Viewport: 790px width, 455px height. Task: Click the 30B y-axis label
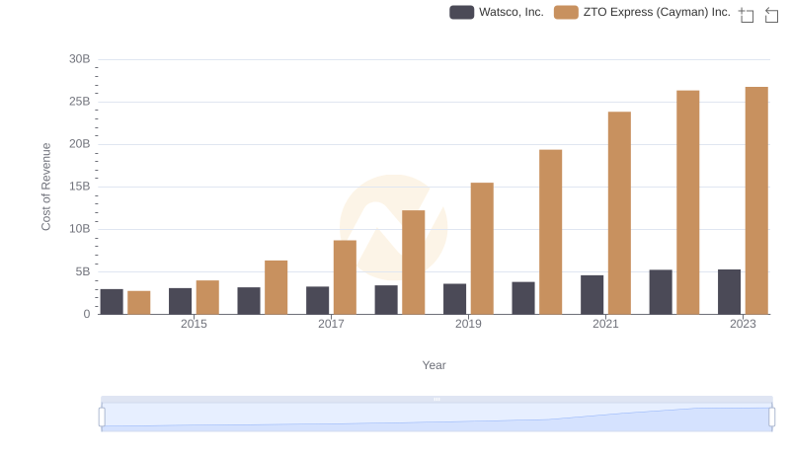pos(80,59)
